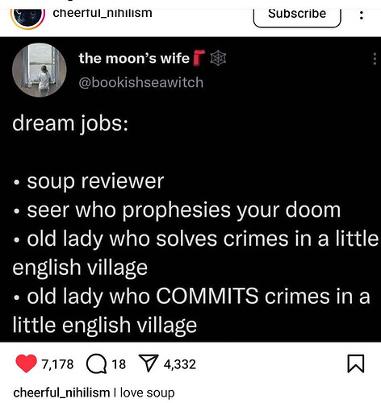Tap the @bookishseawitch handle

click(x=141, y=82)
